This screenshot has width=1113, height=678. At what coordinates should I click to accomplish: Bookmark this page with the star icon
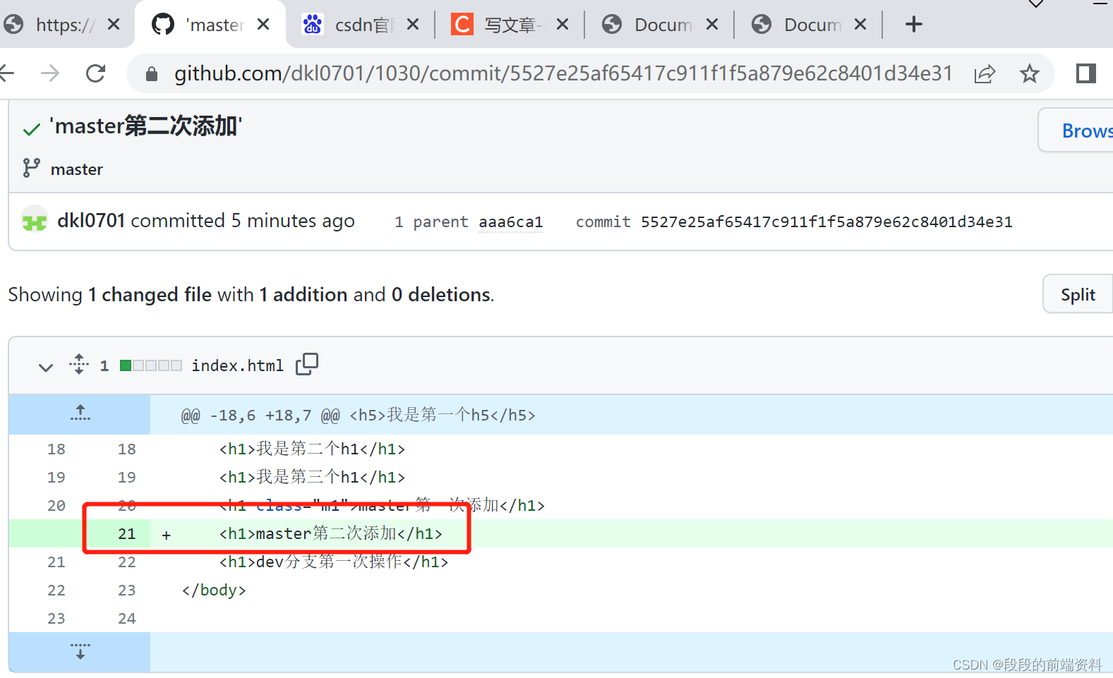click(1030, 73)
